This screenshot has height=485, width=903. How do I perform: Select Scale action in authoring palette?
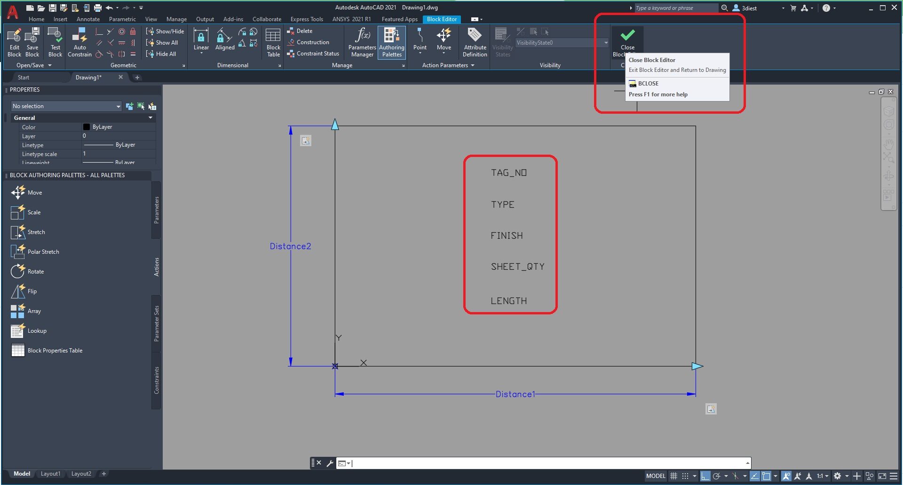(25, 212)
